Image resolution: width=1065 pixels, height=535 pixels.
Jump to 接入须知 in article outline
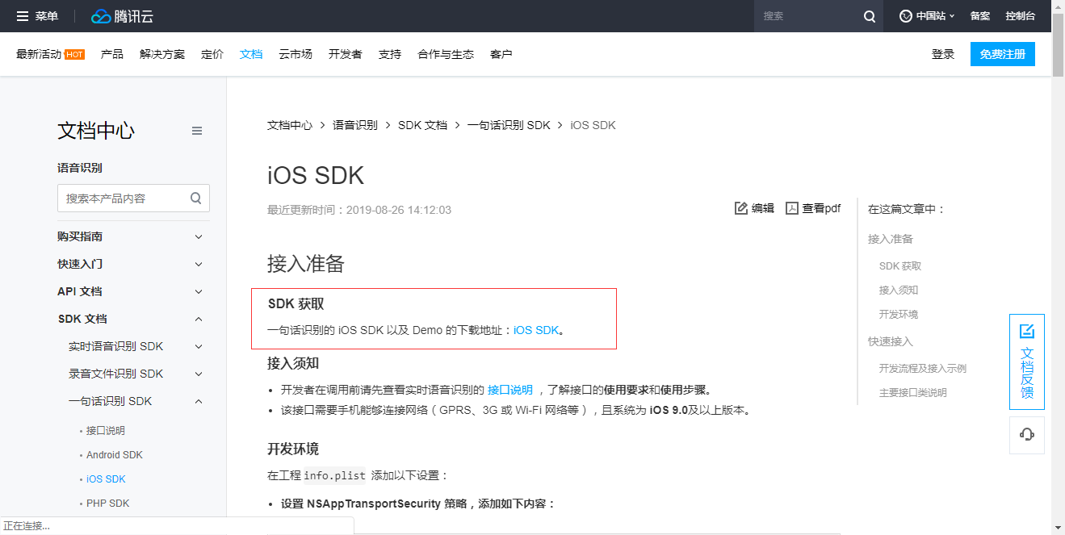point(899,290)
